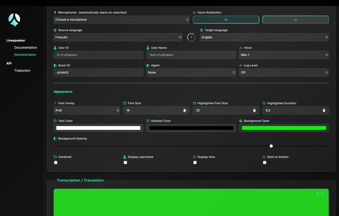Click the target icon beside Stick to bottom
This screenshot has height=216, width=339.
pos(264,157)
